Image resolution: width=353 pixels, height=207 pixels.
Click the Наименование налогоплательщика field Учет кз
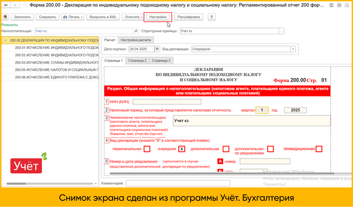252,121
